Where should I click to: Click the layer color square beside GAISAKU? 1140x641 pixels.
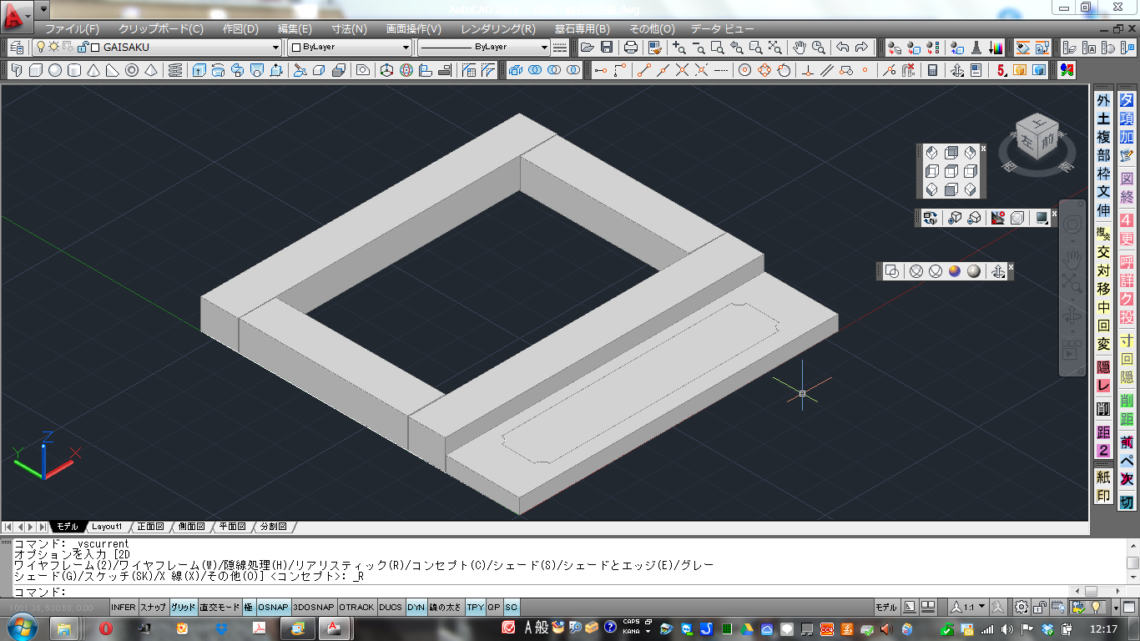(x=95, y=48)
